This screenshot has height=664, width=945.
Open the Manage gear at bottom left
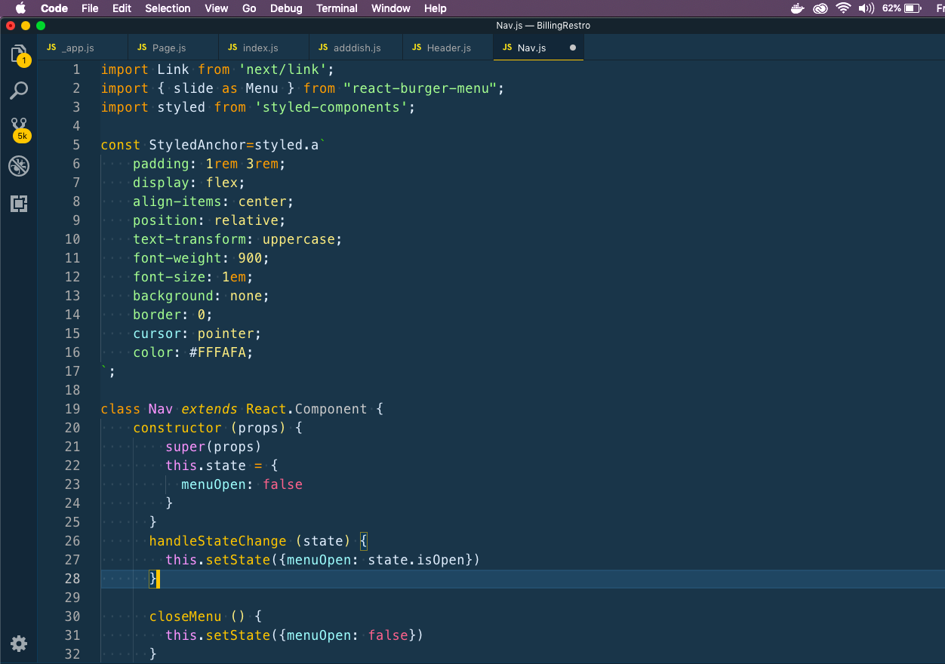point(19,644)
